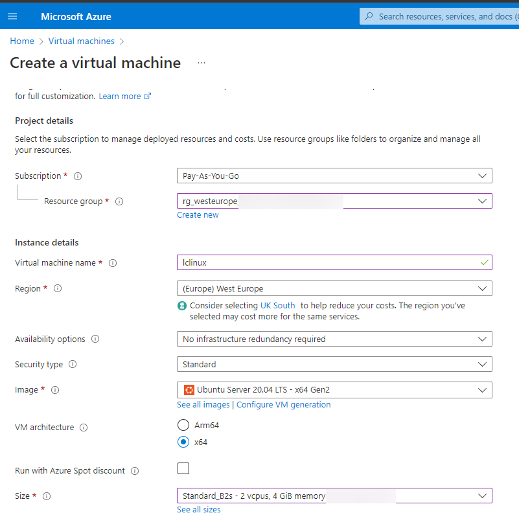Click the external link icon after Learn more
The width and height of the screenshot is (519, 515).
click(x=147, y=96)
